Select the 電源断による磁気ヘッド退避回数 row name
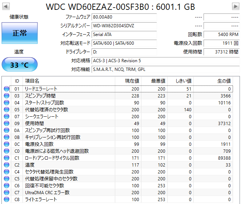The height and width of the screenshot is (204, 241). pos(57,151)
